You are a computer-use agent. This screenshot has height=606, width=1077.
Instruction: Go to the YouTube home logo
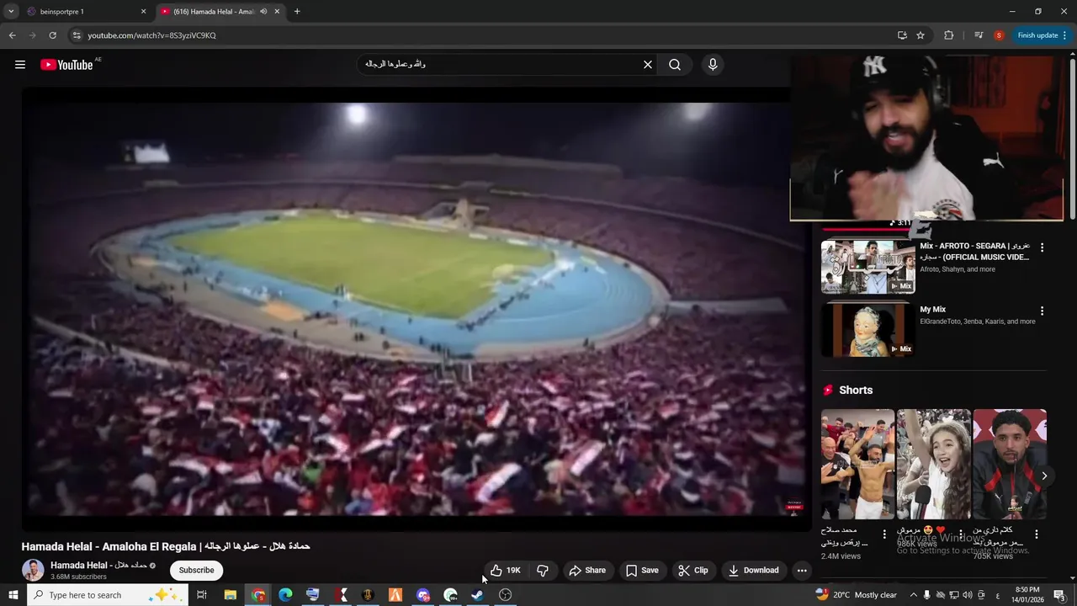66,65
